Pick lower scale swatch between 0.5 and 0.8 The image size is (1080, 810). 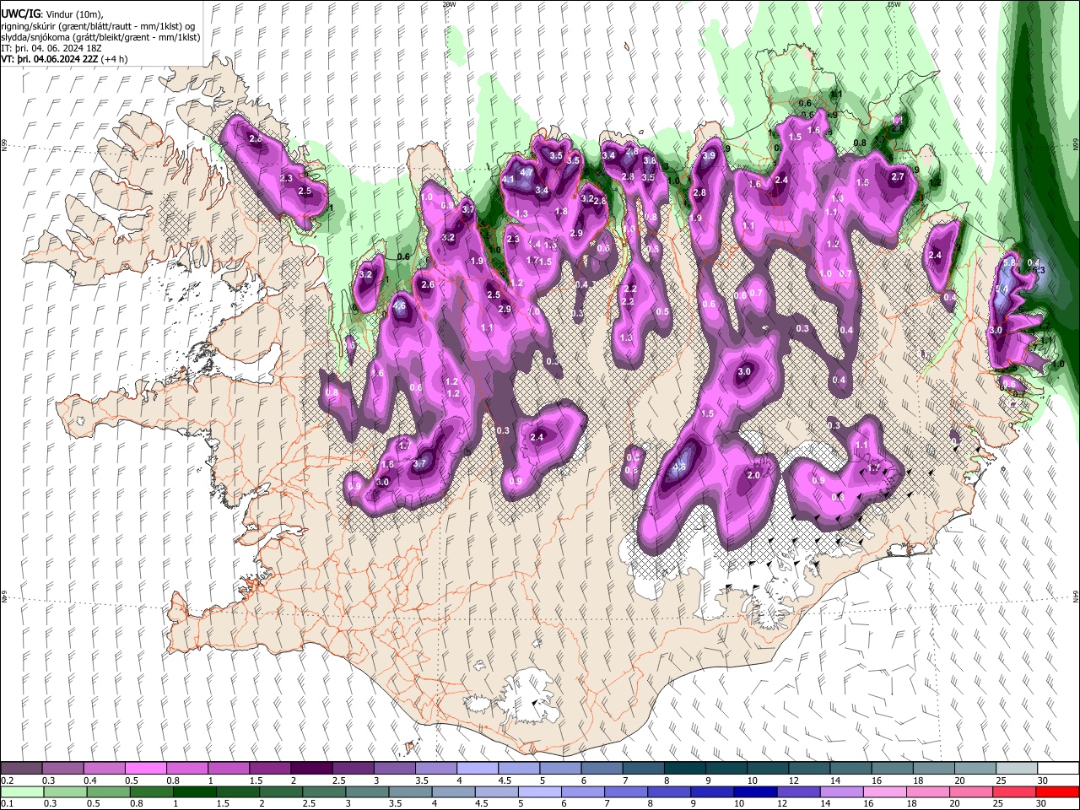[x=108, y=791]
